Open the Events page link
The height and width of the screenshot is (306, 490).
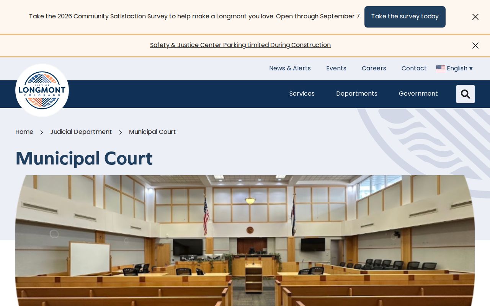click(x=336, y=68)
